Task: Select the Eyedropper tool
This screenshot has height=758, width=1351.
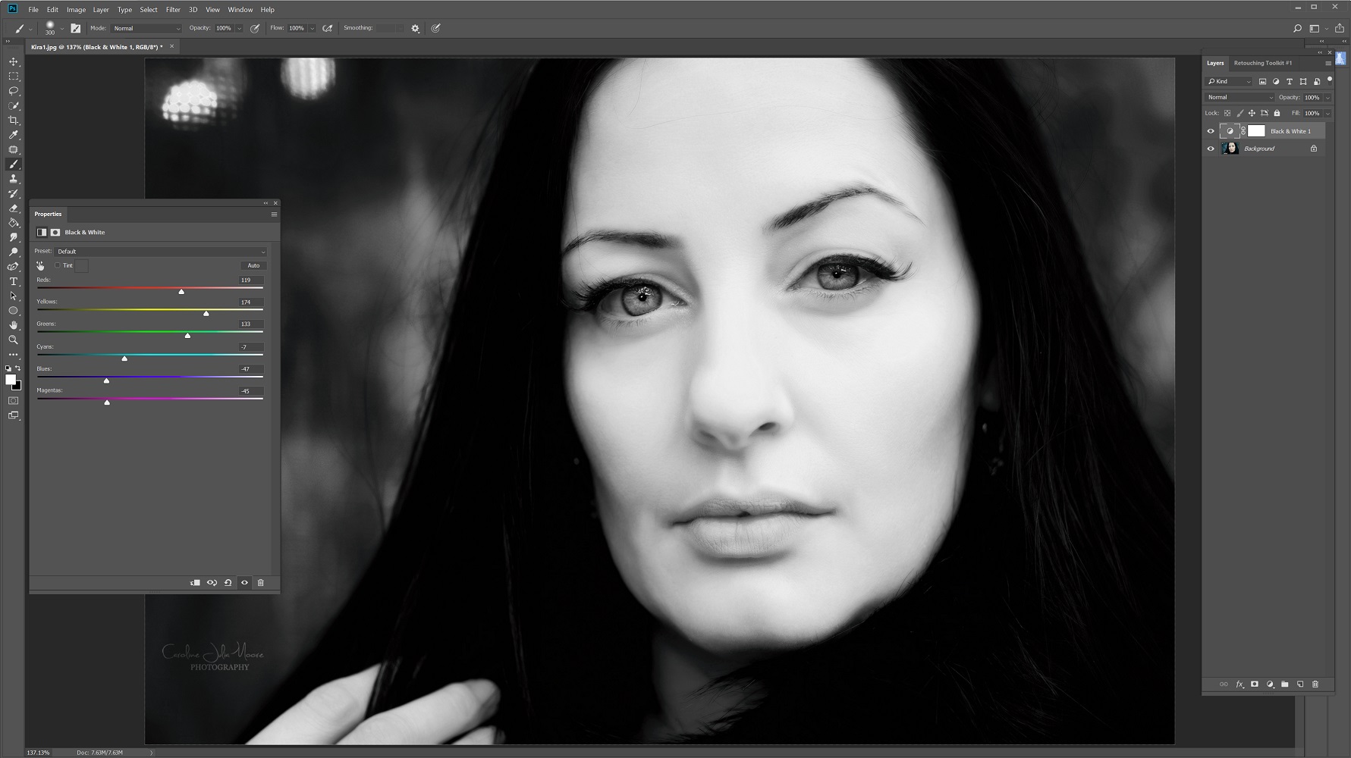Action: click(x=13, y=135)
